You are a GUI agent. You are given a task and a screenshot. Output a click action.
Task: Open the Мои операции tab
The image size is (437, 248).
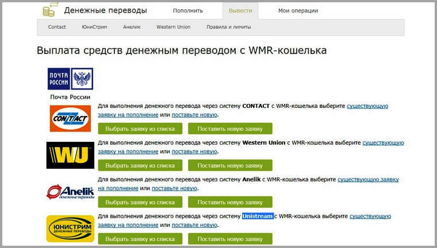coord(298,10)
